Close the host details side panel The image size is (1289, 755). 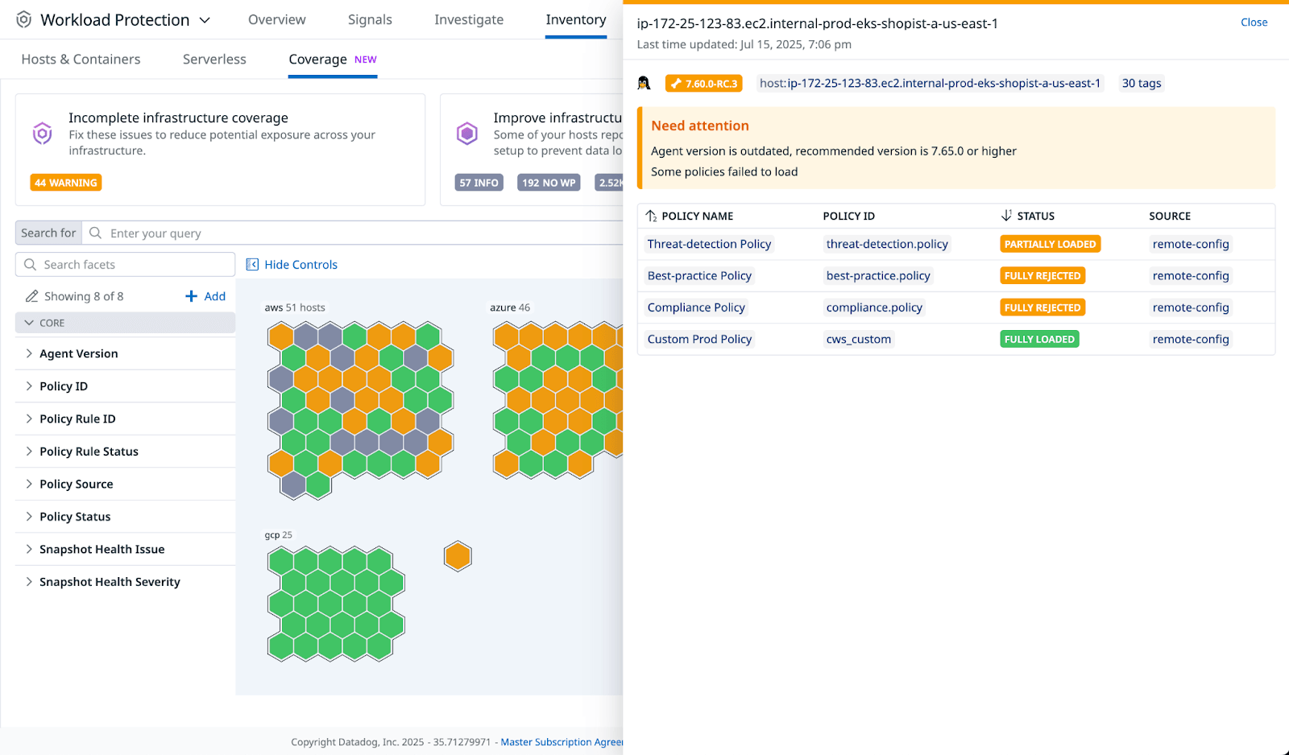click(1254, 23)
